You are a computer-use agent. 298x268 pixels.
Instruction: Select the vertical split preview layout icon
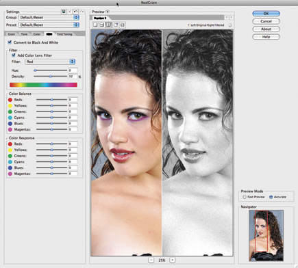coord(108,25)
